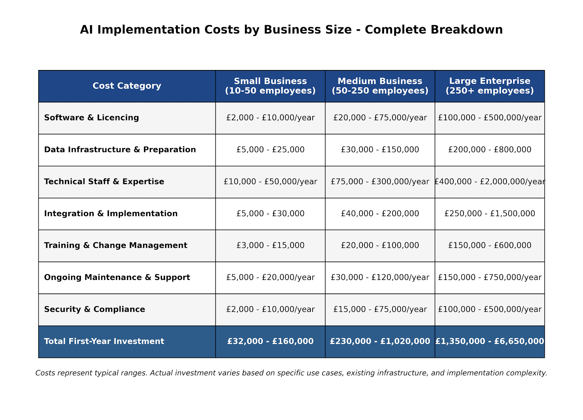Viewport: 583px width, 420px height.
Task: Select the Technical Staff & Expertise row label
Action: 104,182
